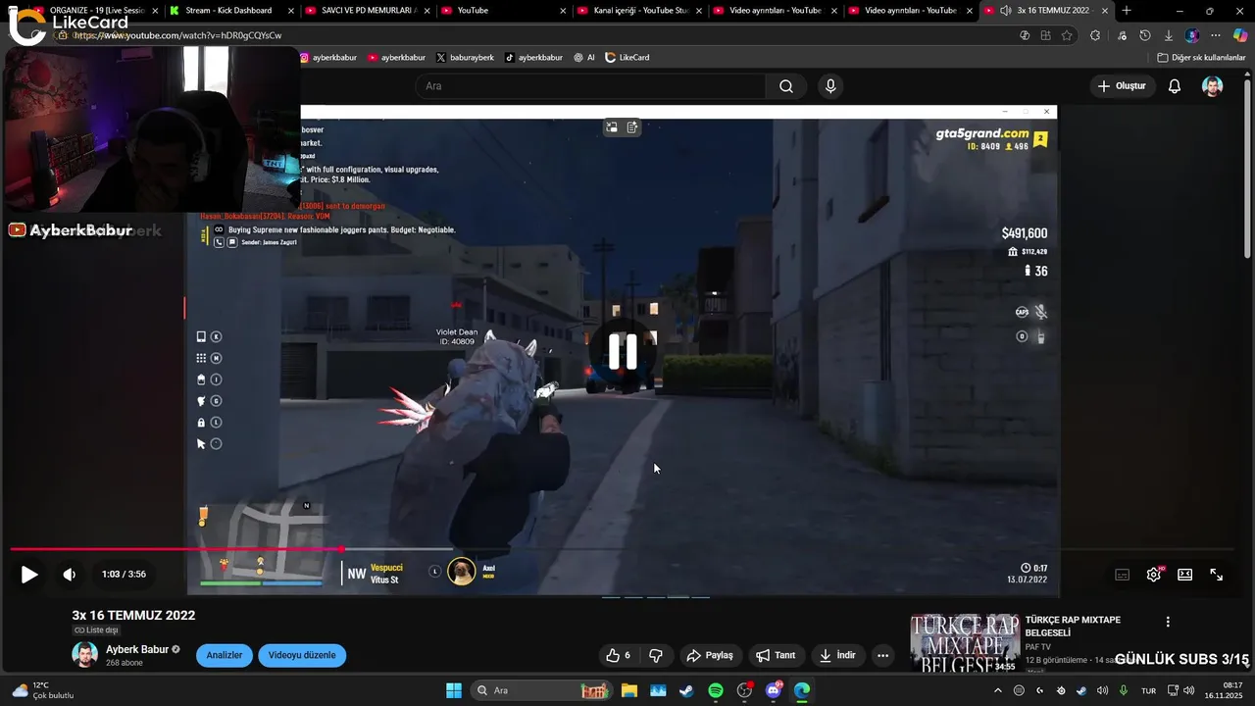Show hidden tray icons chevron
Image resolution: width=1255 pixels, height=706 pixels.
[x=998, y=690]
